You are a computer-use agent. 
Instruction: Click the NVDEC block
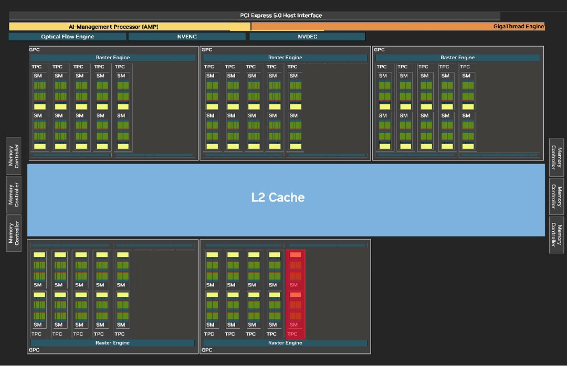[307, 37]
